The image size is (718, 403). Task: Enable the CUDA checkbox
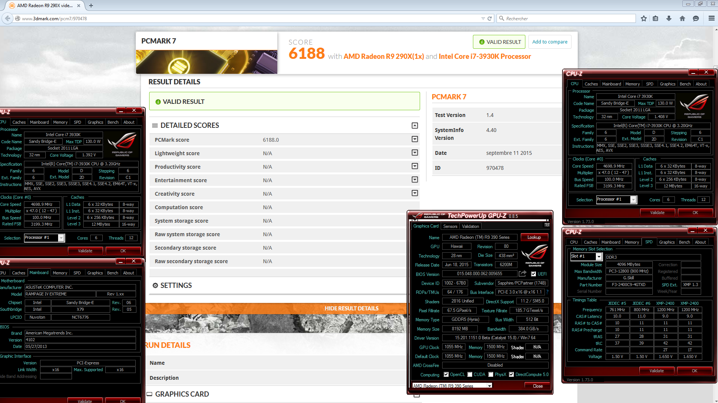click(x=470, y=375)
